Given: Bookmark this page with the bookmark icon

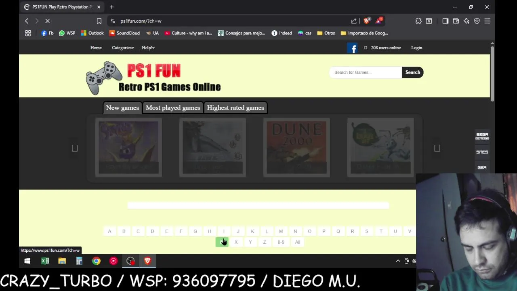Looking at the screenshot, I should click(x=99, y=21).
